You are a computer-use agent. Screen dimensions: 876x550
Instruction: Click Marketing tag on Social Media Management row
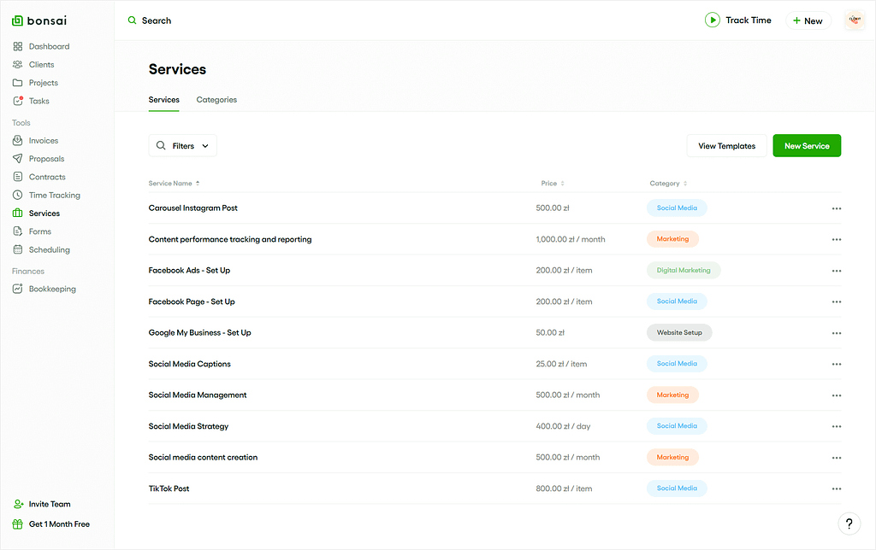coord(672,395)
